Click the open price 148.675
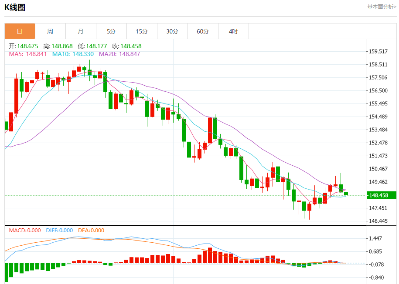The image size is (399, 284). (x=27, y=46)
